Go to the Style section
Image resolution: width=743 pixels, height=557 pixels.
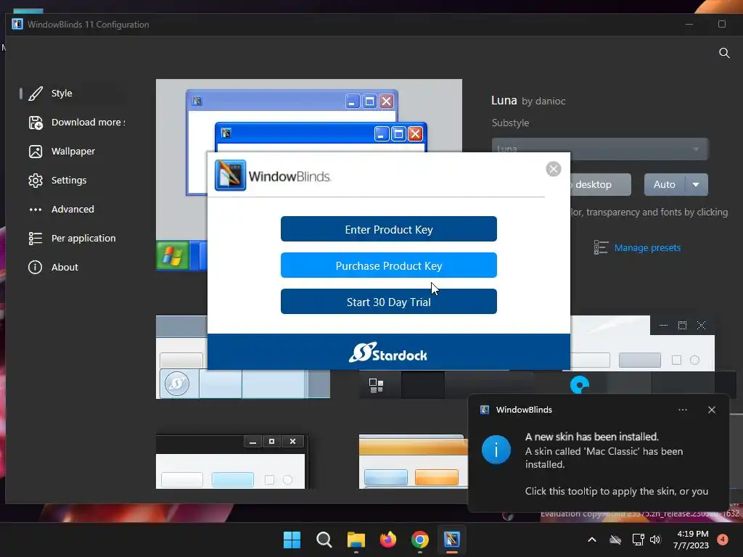coord(62,94)
